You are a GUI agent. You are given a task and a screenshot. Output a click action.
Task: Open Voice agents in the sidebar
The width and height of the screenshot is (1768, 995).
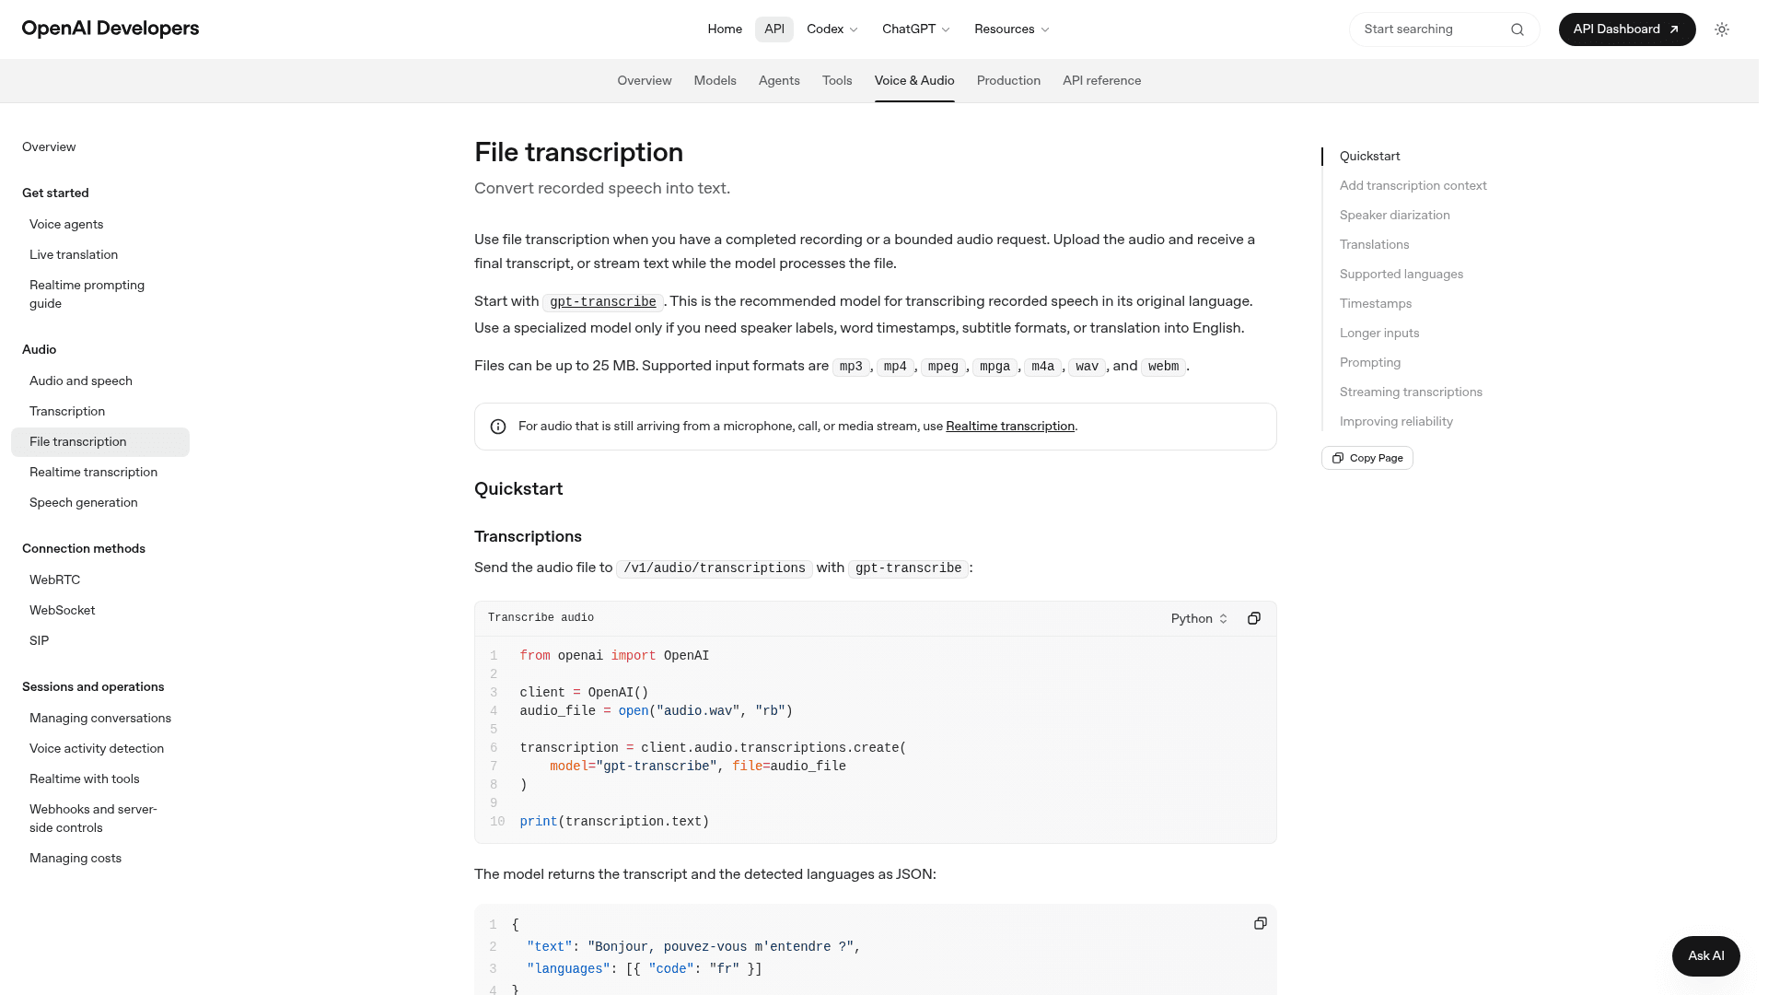[x=66, y=225]
